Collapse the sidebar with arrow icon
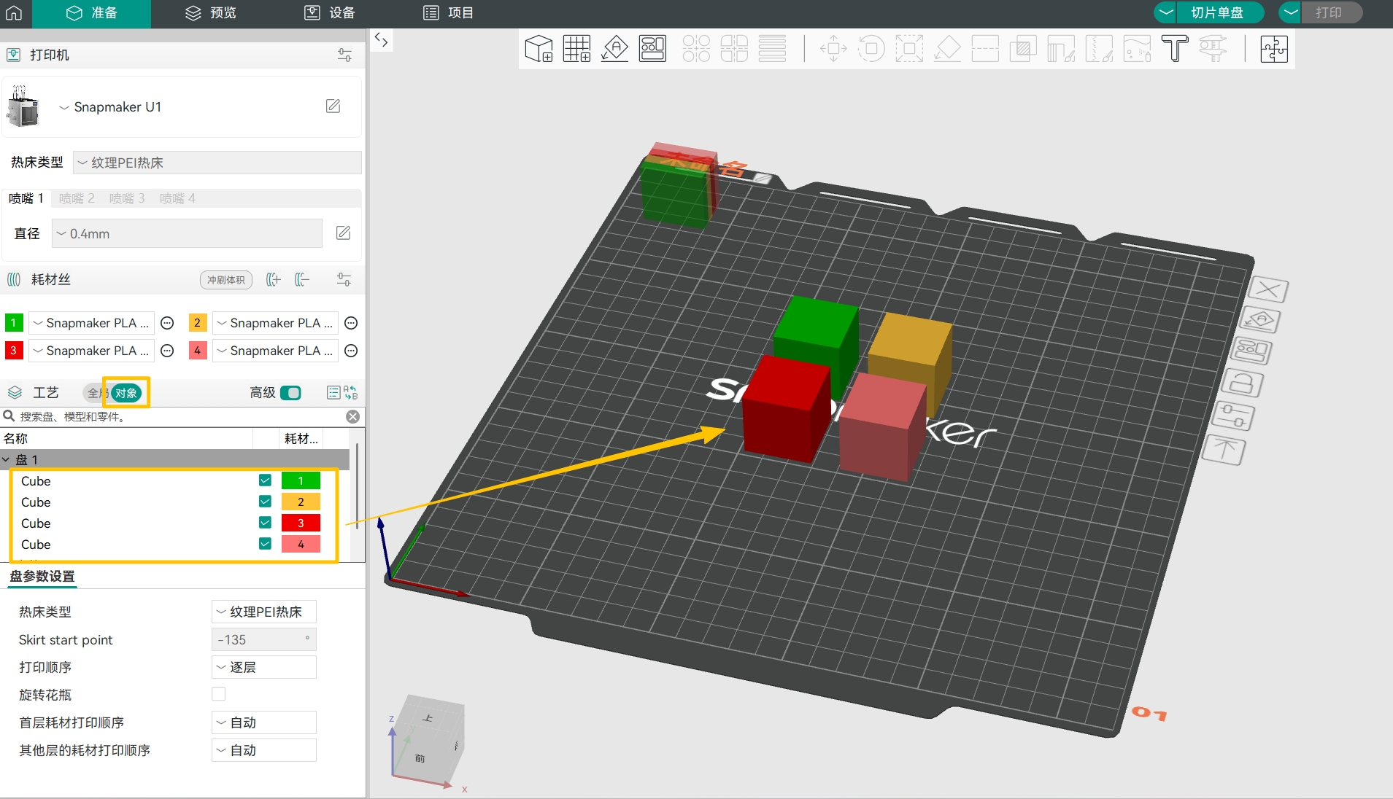Image resolution: width=1393 pixels, height=799 pixels. [x=381, y=40]
